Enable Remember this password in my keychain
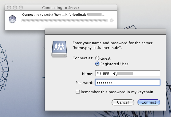The image size is (171, 117). pos(78,92)
